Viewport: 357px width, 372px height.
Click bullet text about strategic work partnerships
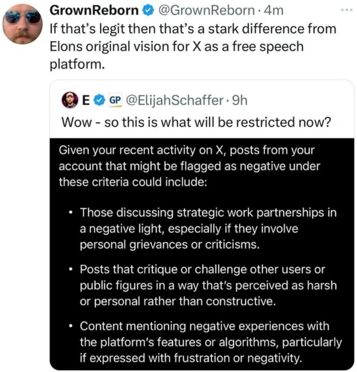208,228
